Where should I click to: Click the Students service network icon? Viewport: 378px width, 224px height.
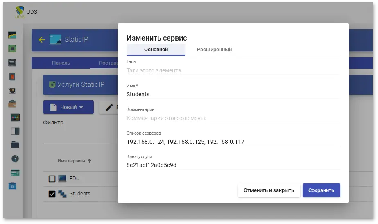coord(62,194)
